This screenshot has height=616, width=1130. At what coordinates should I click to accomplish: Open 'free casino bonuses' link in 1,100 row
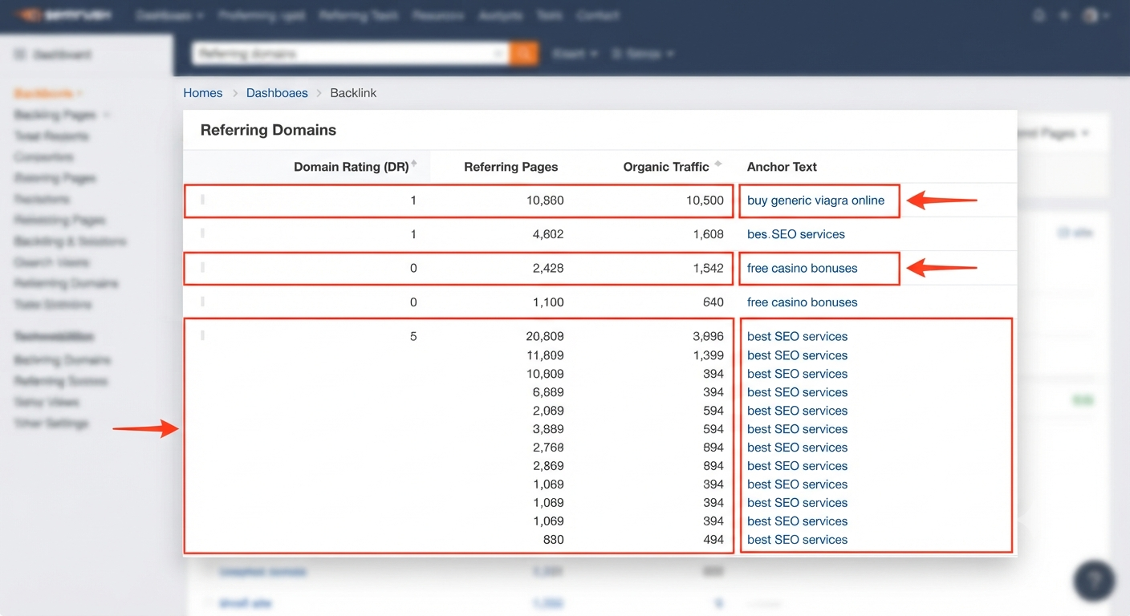pyautogui.click(x=802, y=302)
